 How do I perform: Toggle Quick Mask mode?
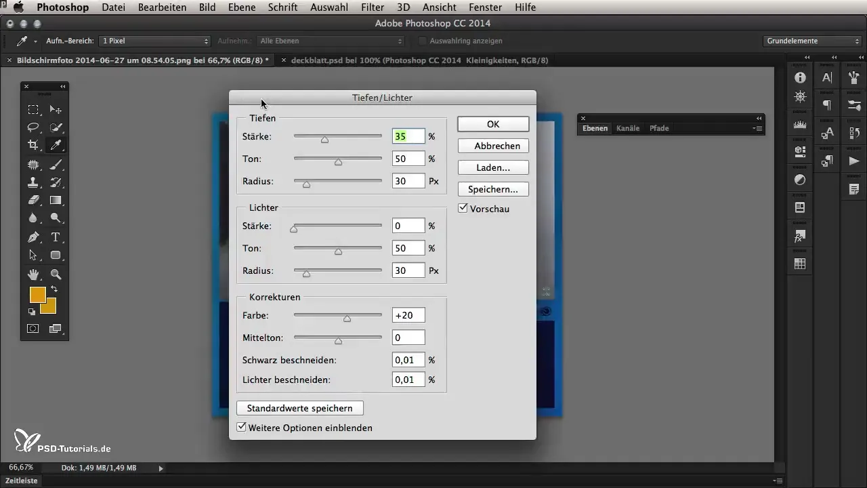click(33, 329)
